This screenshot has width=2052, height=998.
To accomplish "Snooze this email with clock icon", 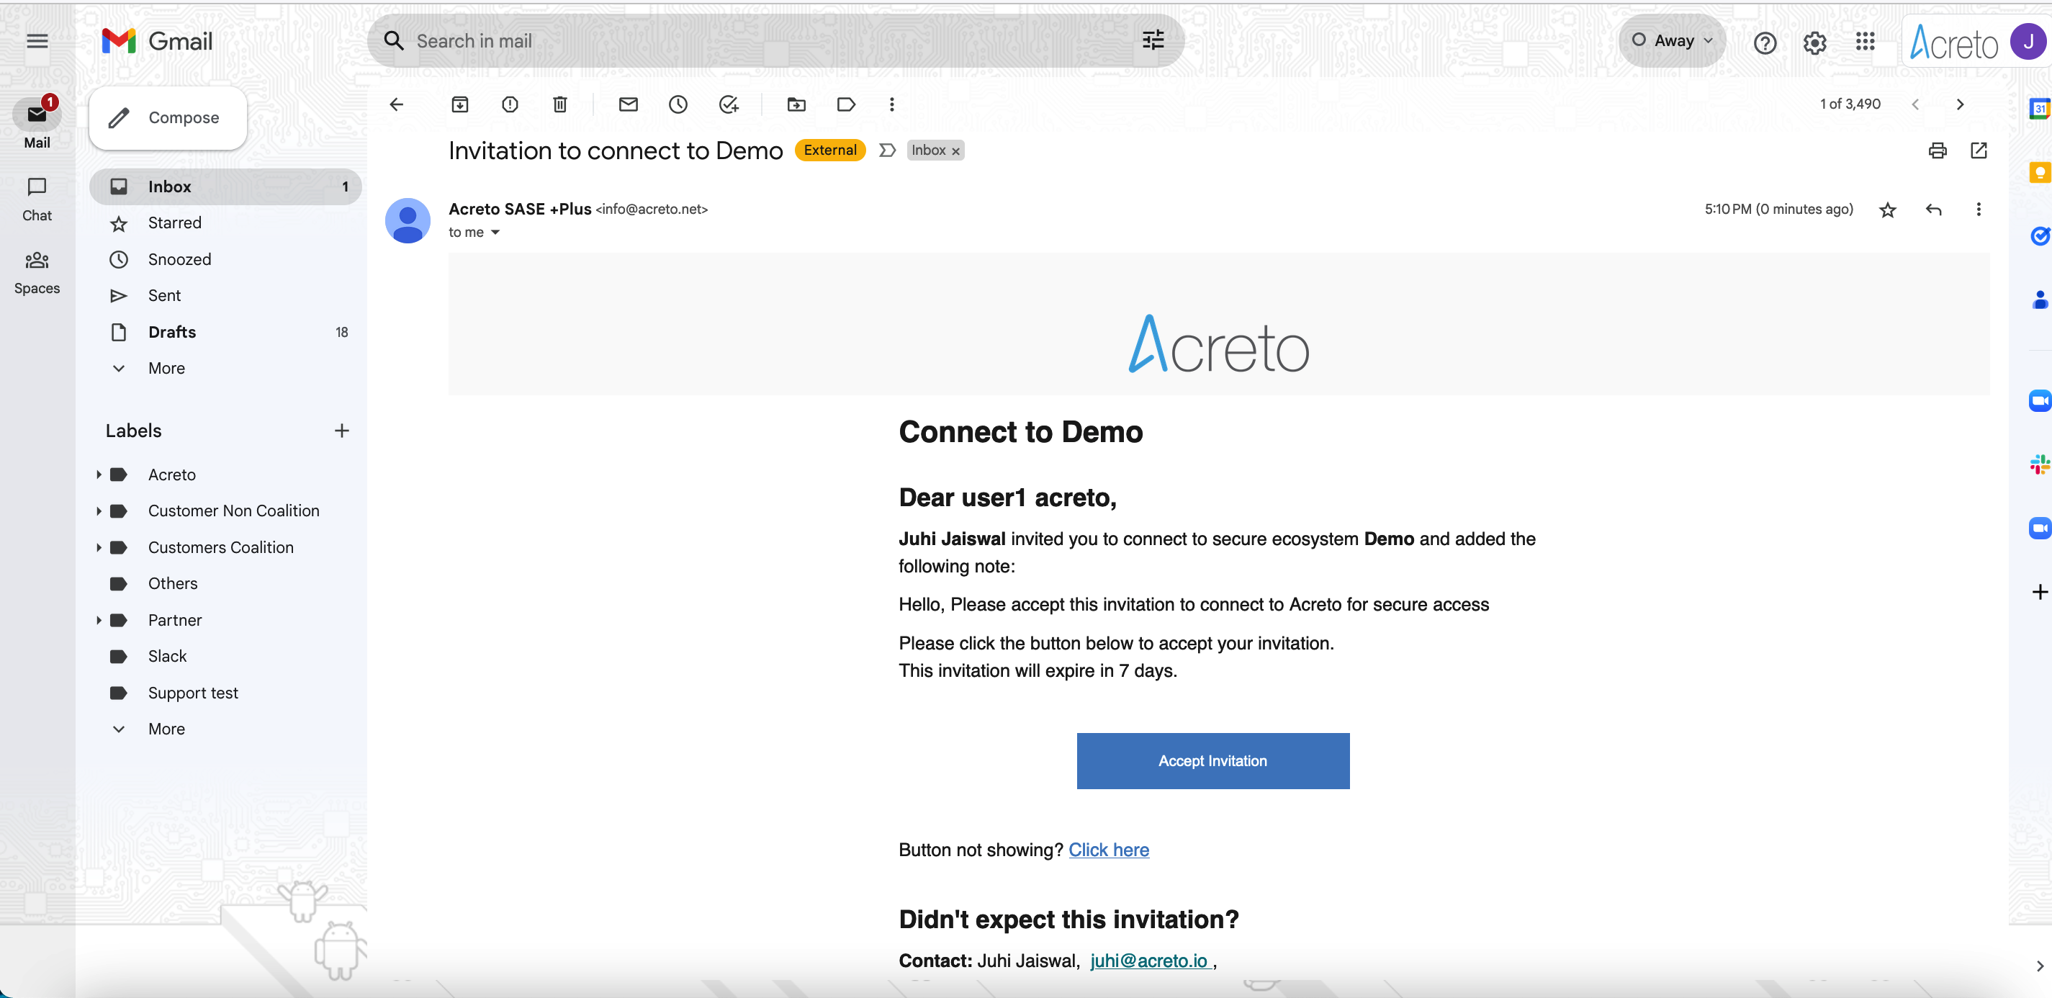I will click(678, 104).
